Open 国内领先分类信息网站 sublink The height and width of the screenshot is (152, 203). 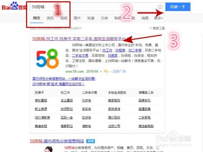(x=64, y=79)
